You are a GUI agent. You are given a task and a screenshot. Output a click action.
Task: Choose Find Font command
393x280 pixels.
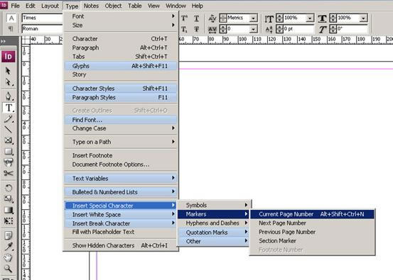[121, 120]
